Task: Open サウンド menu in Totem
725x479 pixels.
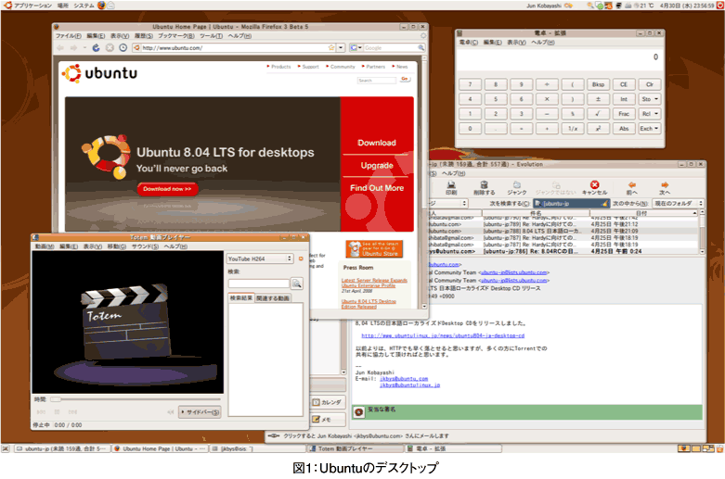Action: (145, 246)
